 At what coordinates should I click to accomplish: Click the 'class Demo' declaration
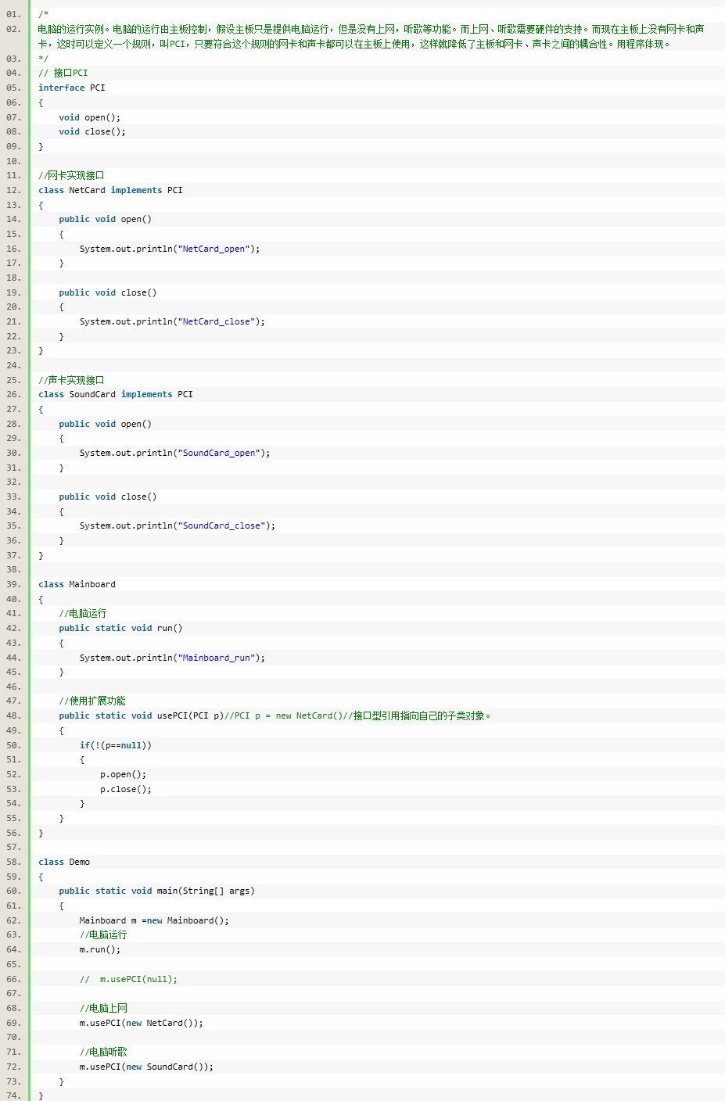tap(64, 862)
